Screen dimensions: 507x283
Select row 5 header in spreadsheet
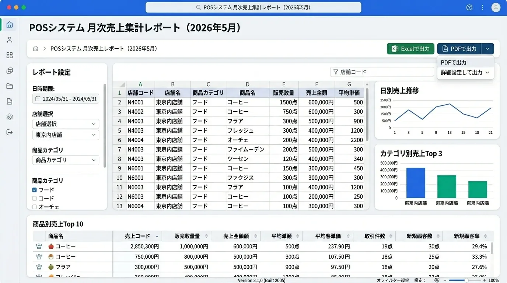(x=119, y=130)
